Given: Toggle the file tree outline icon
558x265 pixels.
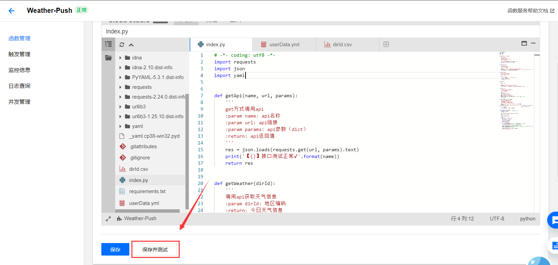Looking at the screenshot, I should tap(108, 44).
